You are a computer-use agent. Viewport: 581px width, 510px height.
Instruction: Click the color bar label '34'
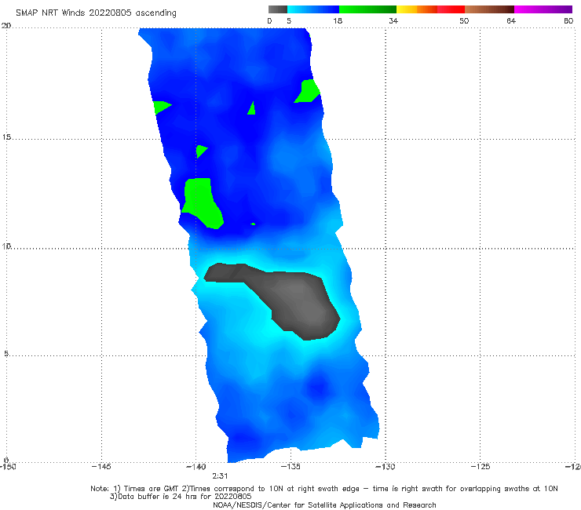point(393,20)
